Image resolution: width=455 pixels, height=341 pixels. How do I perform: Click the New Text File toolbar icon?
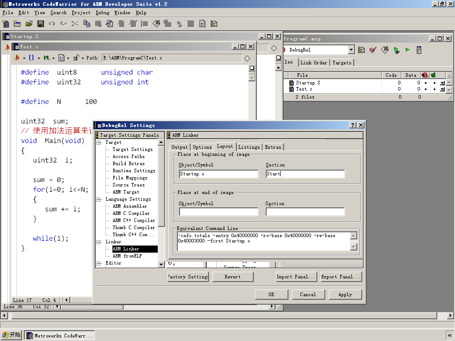point(5,24)
